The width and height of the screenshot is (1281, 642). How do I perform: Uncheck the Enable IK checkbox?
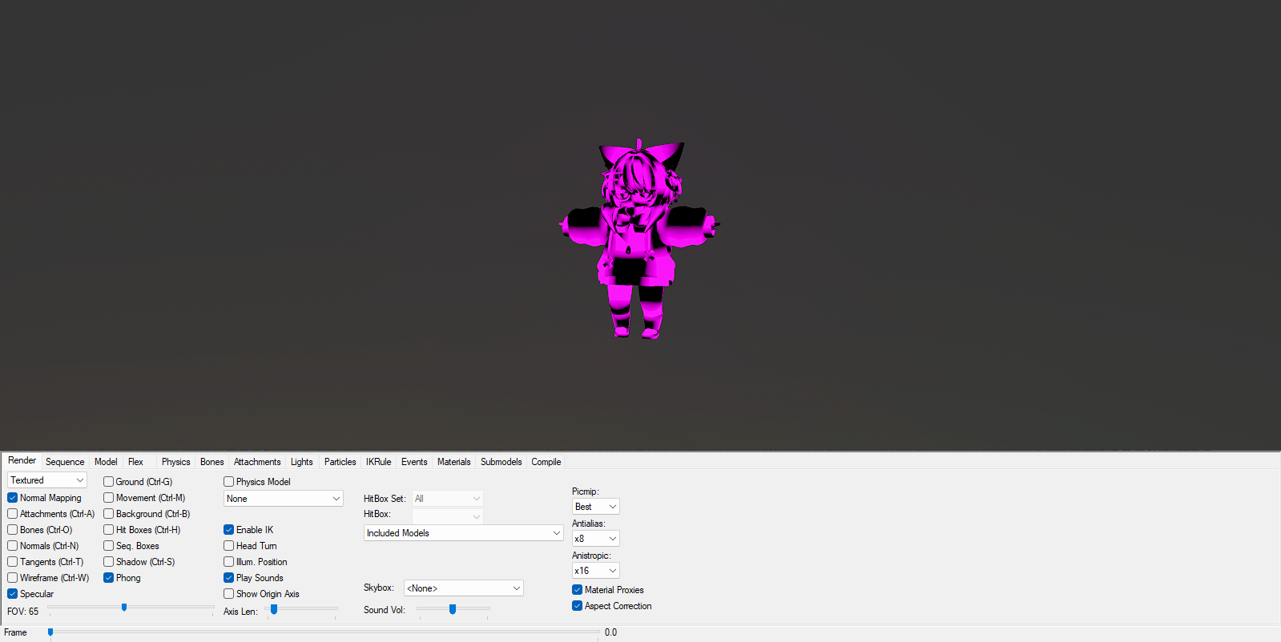(x=229, y=530)
